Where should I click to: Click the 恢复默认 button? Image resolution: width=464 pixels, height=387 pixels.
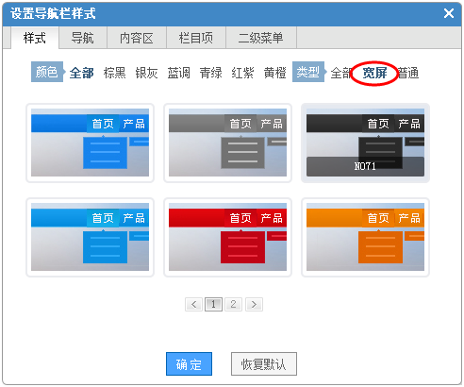click(264, 364)
